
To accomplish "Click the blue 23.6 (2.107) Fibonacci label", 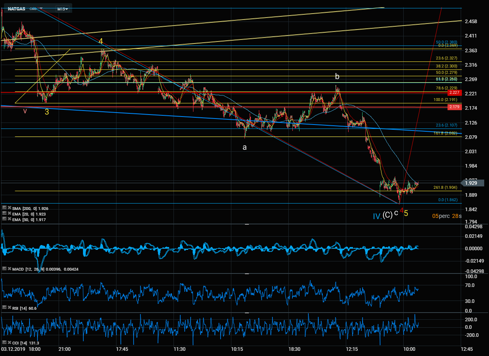I will [x=446, y=125].
